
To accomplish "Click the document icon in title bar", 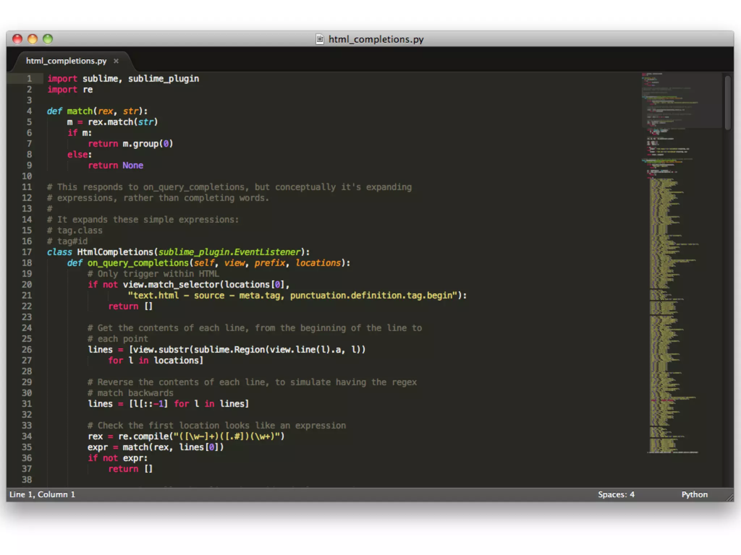I will [319, 39].
